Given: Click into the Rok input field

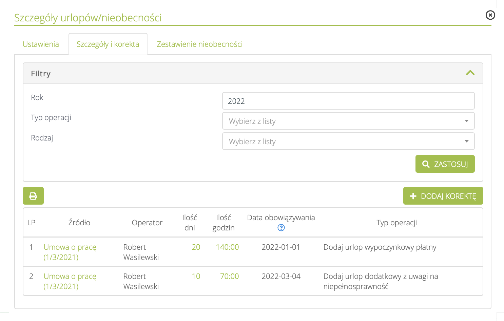Looking at the screenshot, I should tap(348, 101).
